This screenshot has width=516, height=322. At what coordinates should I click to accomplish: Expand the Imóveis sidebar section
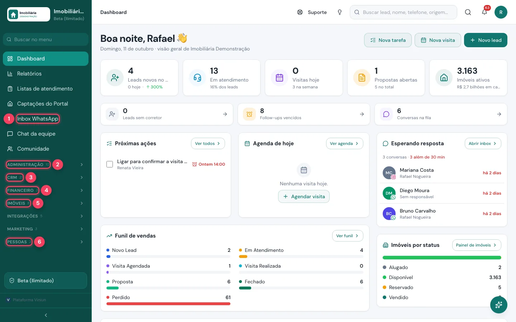pyautogui.click(x=46, y=203)
